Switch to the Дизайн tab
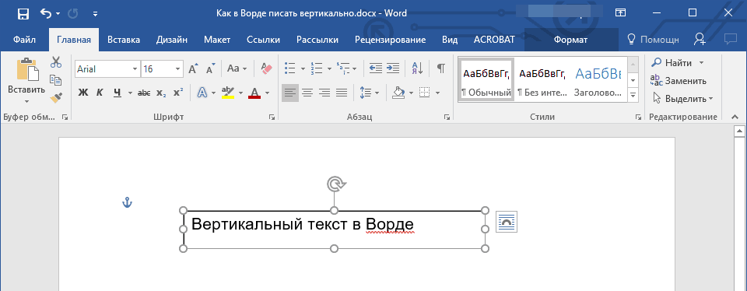This screenshot has height=291, width=747. pos(171,40)
